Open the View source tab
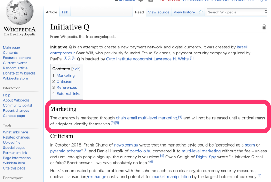This screenshot has height=182, width=271. coord(159,12)
